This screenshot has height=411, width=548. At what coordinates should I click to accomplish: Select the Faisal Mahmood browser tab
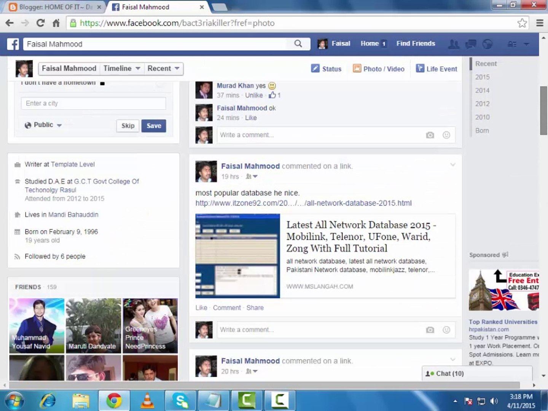157,7
